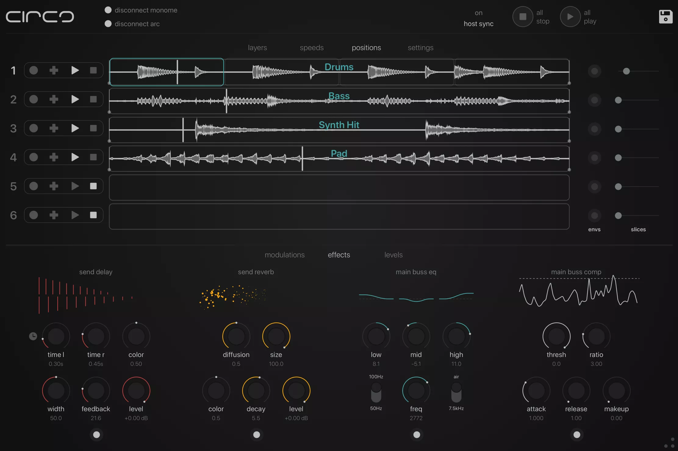Screen dimensions: 678x451
Task: Add a sample to track 5 with the plus icon
Action: coord(54,186)
